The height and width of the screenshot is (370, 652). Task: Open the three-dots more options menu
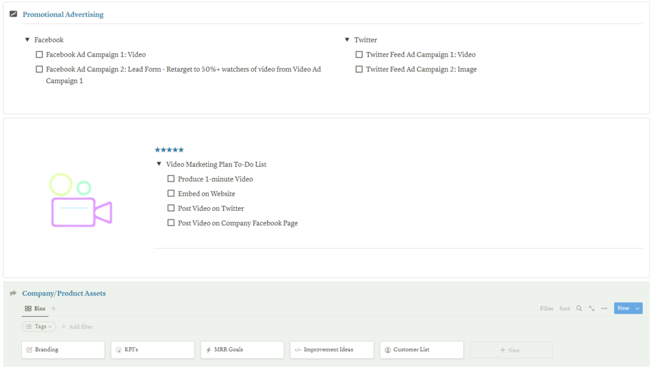[x=604, y=308]
